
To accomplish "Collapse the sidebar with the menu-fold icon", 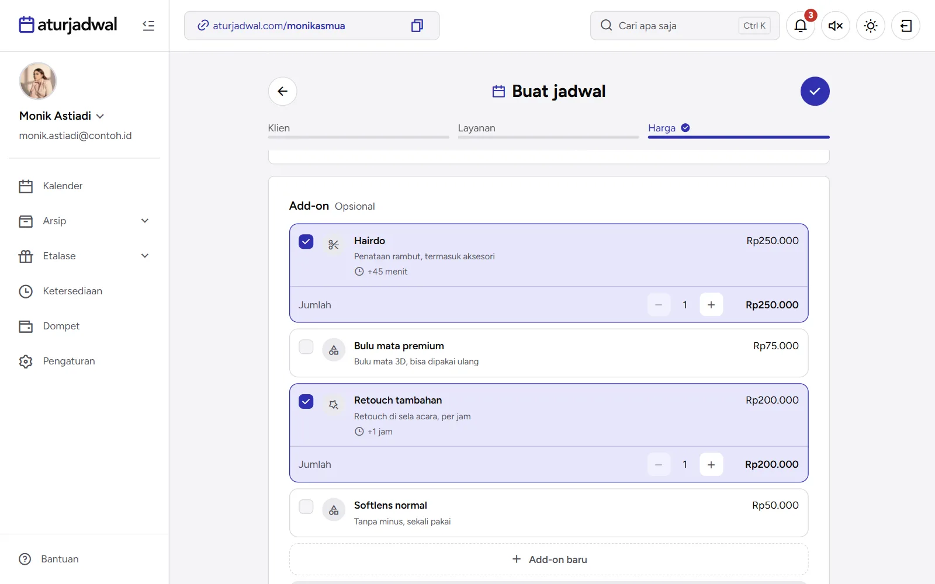I will coord(148,26).
